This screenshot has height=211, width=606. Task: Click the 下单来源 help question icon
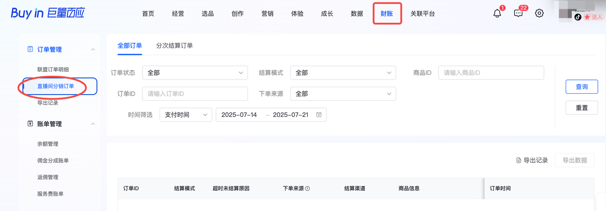click(x=307, y=188)
